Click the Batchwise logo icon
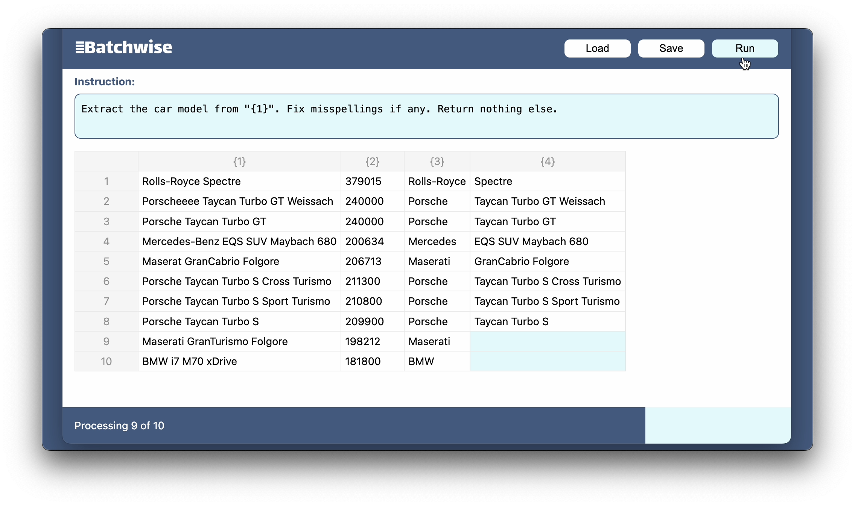 click(x=80, y=48)
